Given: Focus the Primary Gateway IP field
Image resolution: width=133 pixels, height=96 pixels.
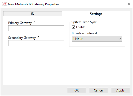Looking at the screenshot, I should [36, 28].
